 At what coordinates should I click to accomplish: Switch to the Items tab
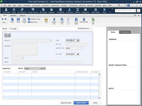click(x=35, y=68)
